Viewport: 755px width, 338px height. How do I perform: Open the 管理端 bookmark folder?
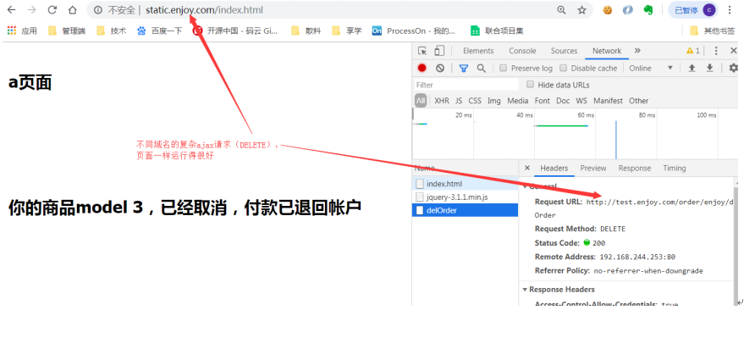[x=67, y=30]
